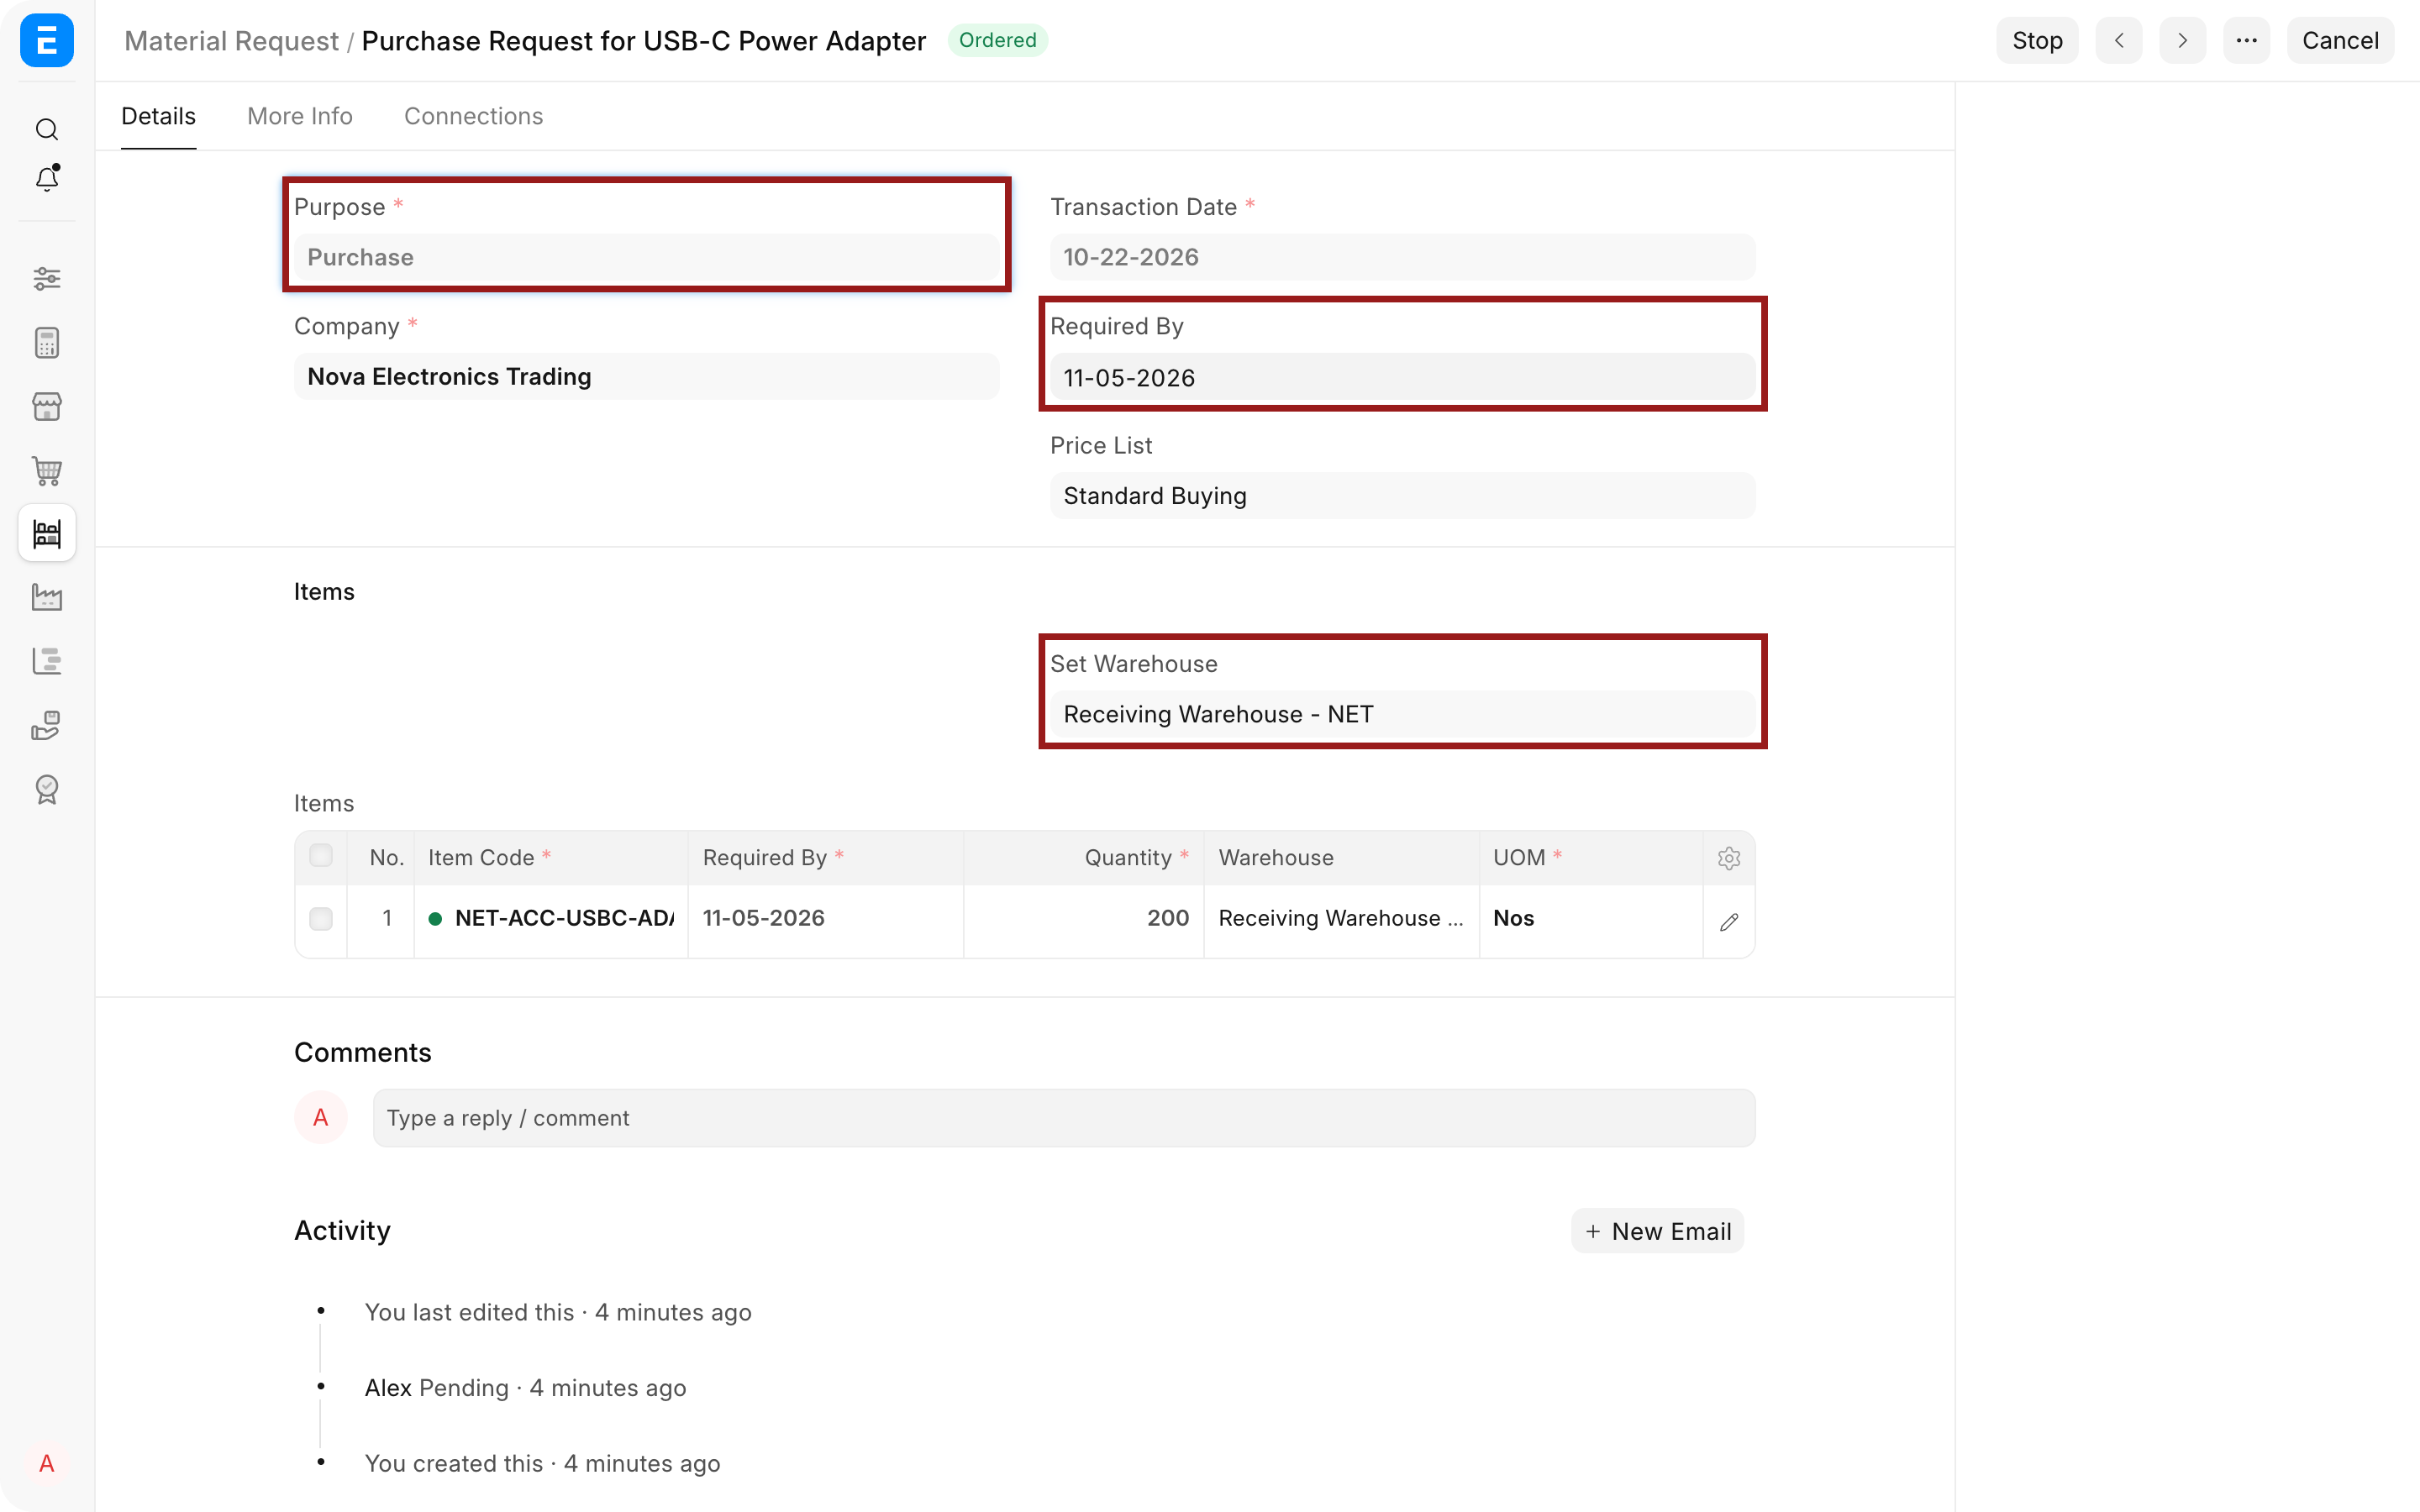Open the factory manufacturing module icon
Screen dimensions: 2420x1512
point(47,598)
